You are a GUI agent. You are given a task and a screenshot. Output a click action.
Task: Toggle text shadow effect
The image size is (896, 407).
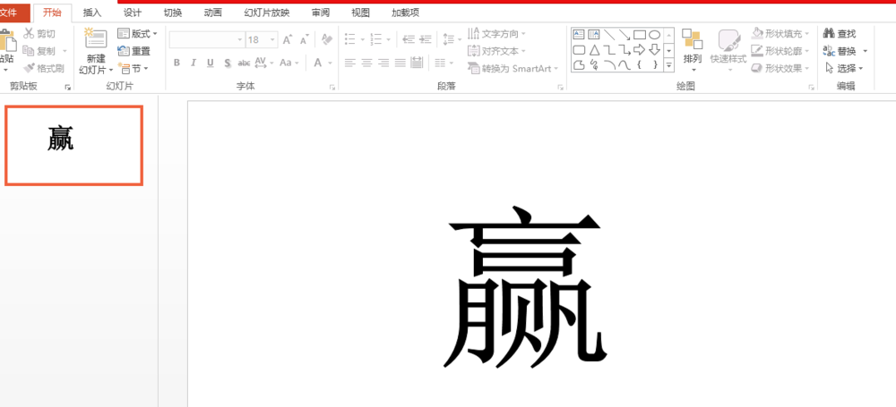[228, 63]
